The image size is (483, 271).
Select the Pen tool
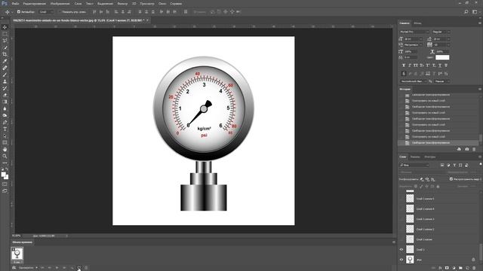(x=5, y=122)
